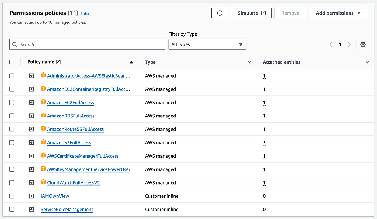Expand the AmazonEC2FullAccess policy details
This screenshot has width=377, height=219.
[x=31, y=103]
